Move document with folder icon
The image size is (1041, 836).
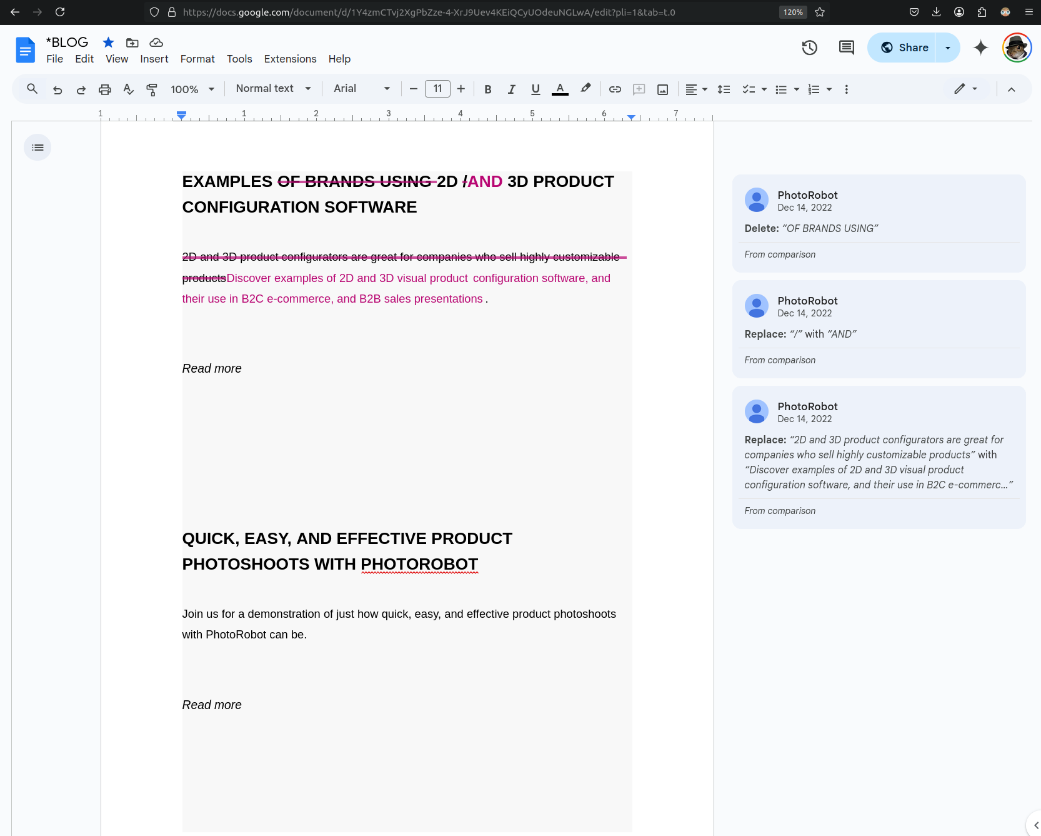132,43
